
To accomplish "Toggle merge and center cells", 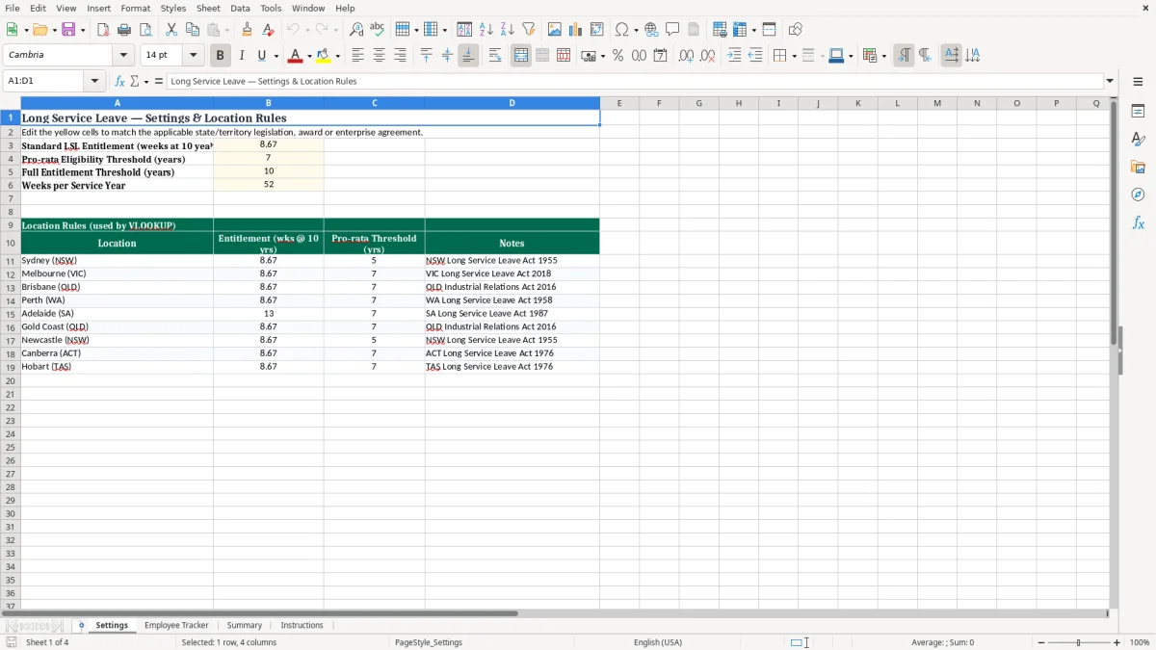I will point(521,56).
